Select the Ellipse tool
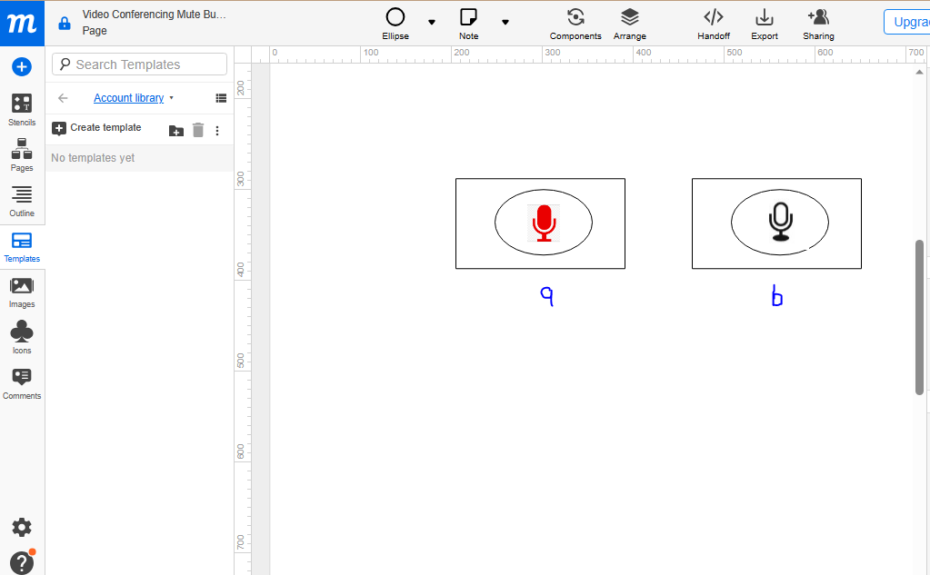The width and height of the screenshot is (930, 575). click(395, 23)
